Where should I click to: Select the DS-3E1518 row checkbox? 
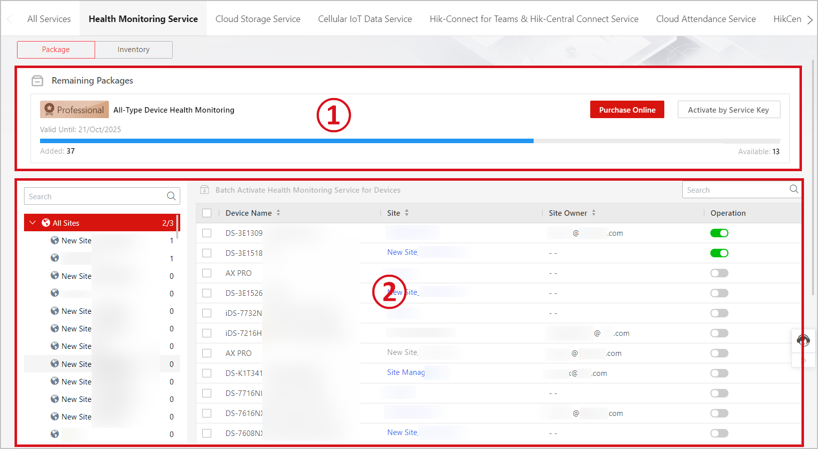(207, 253)
